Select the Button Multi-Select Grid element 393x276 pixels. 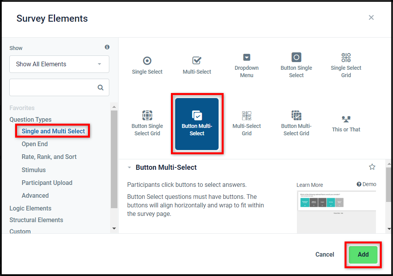296,123
